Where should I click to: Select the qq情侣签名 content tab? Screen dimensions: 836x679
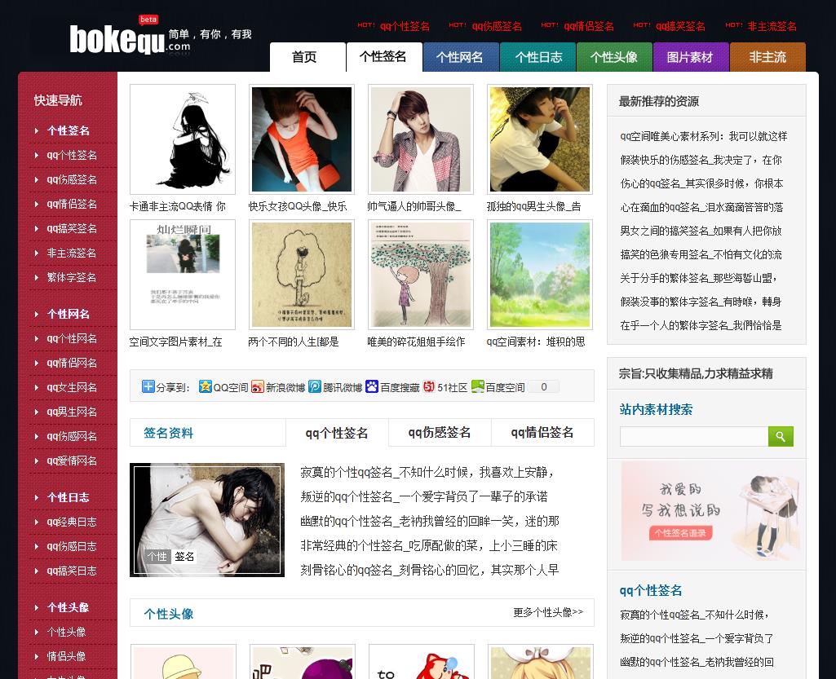coord(542,433)
